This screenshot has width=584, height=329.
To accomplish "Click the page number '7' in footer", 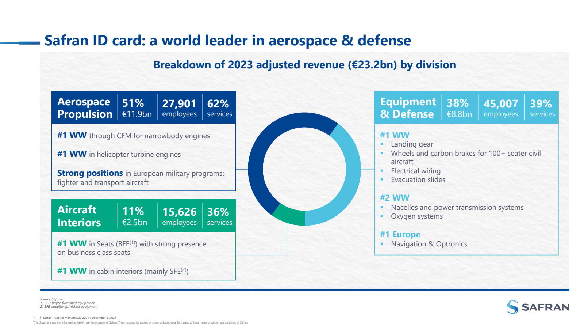I will [x=34, y=318].
